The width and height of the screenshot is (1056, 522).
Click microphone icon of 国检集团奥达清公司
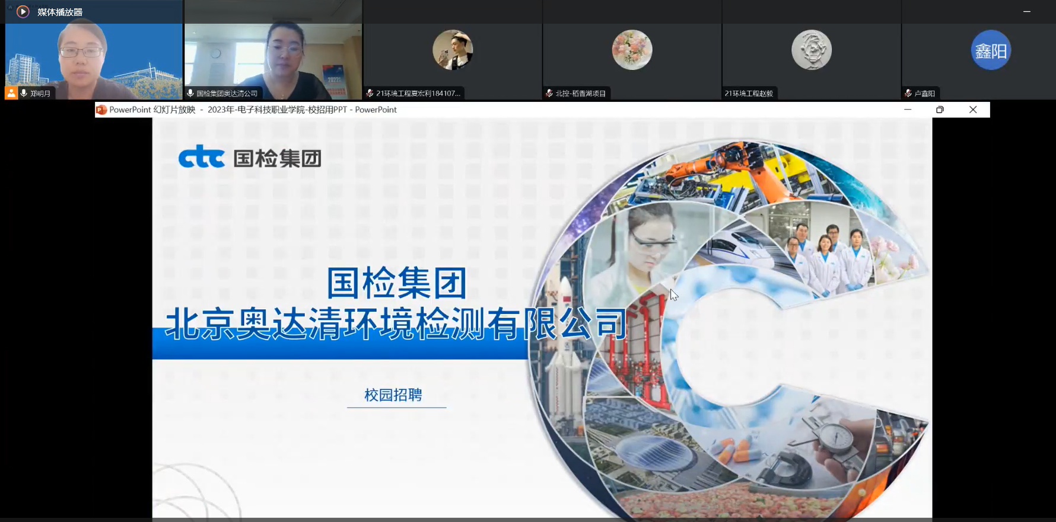click(x=190, y=93)
